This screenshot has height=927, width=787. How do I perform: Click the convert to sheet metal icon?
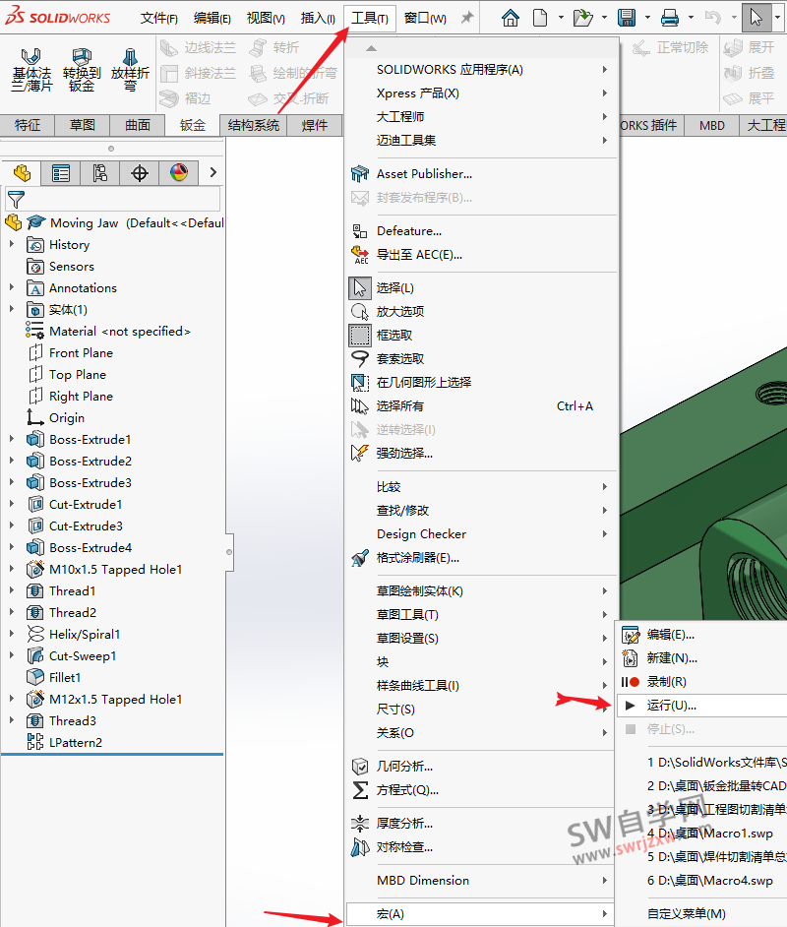point(82,69)
